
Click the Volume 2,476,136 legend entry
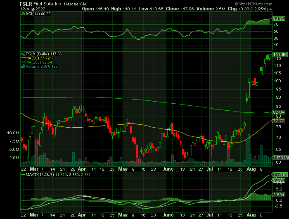42,67
